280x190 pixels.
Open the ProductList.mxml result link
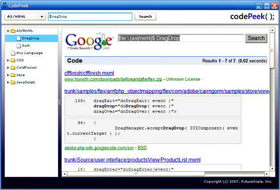(132, 160)
